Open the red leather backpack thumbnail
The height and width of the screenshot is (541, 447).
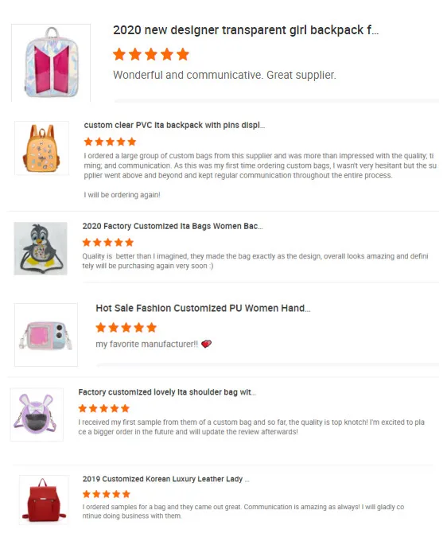click(44, 500)
